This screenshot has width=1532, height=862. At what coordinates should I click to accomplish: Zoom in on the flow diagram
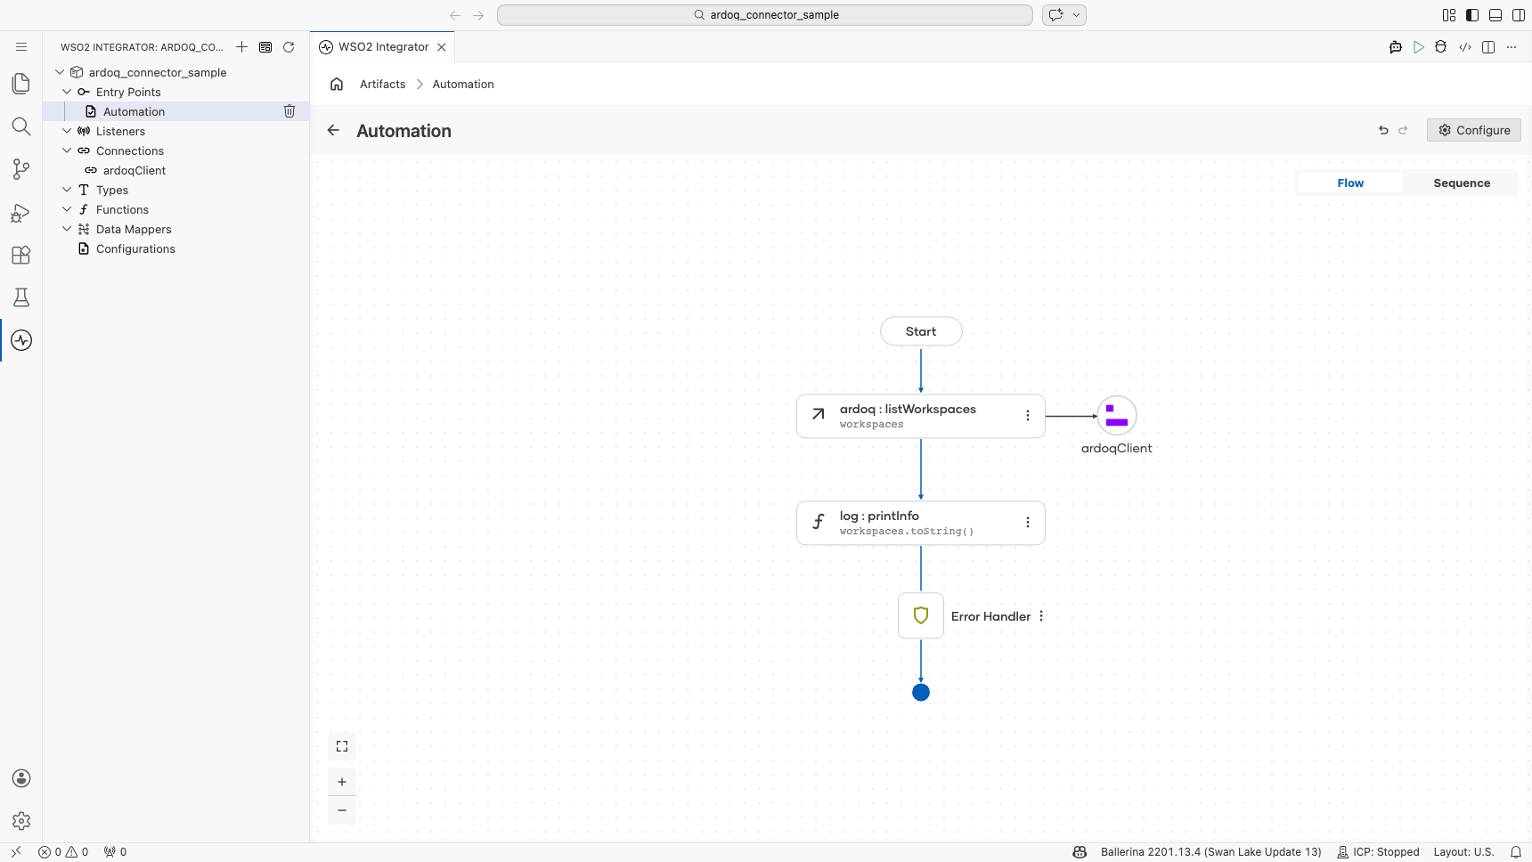coord(342,782)
